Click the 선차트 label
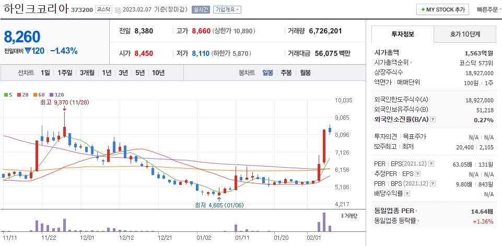Image resolution: width=502 pixels, height=246 pixels. [26, 73]
